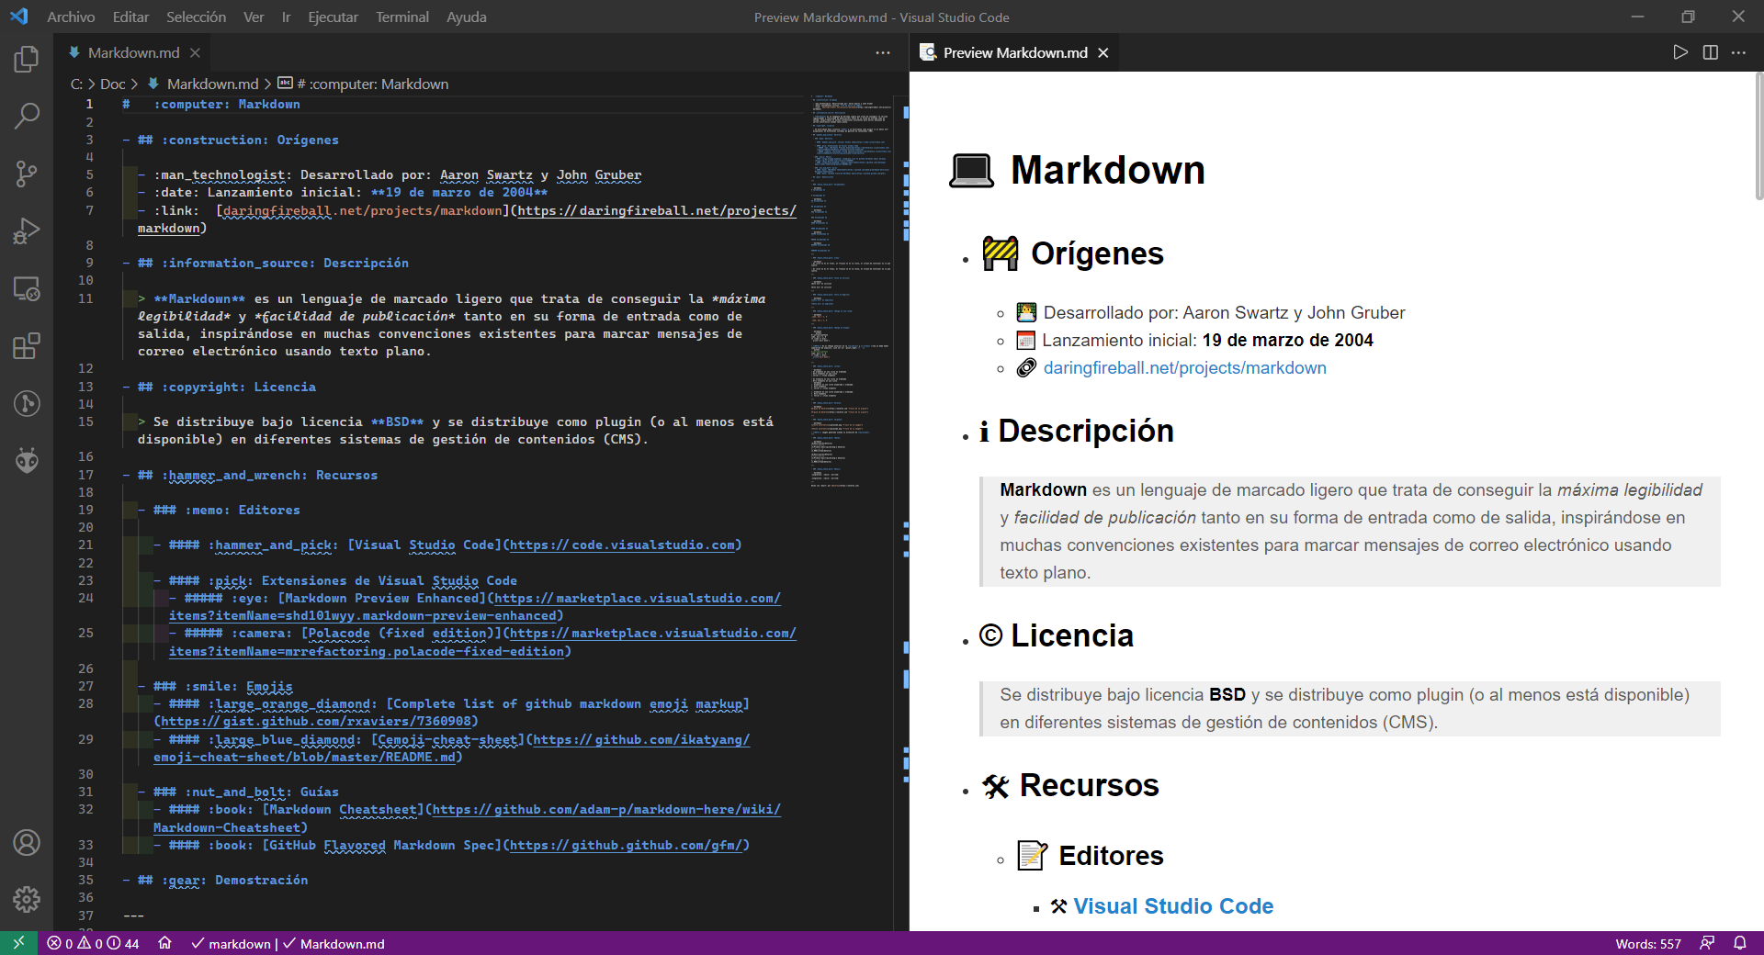The image size is (1764, 955).
Task: Click the Open Remote Window icon in status bar
Action: tap(17, 943)
